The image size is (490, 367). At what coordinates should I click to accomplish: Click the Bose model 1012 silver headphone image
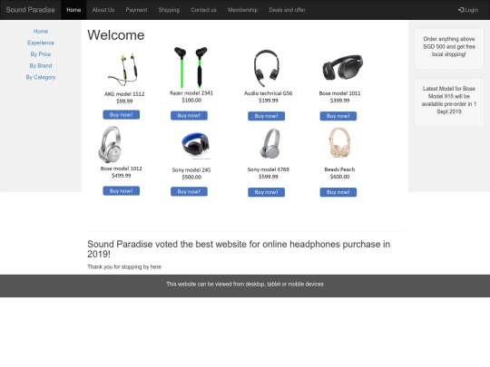pyautogui.click(x=110, y=144)
